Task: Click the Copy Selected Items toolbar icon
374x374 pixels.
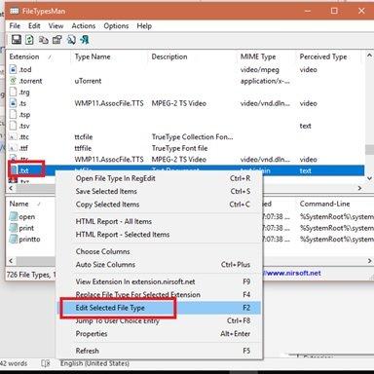Action: (x=44, y=40)
